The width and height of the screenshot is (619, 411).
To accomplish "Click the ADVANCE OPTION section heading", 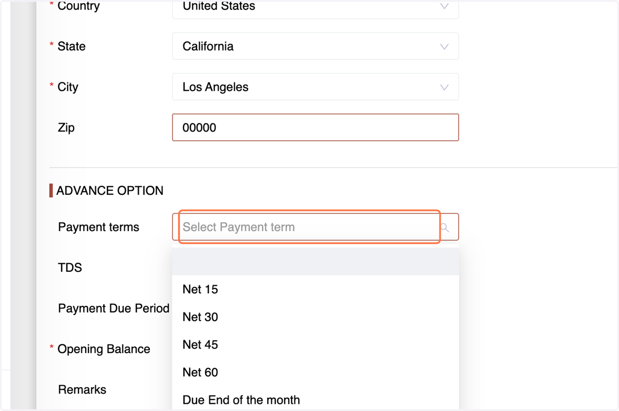I will [110, 191].
